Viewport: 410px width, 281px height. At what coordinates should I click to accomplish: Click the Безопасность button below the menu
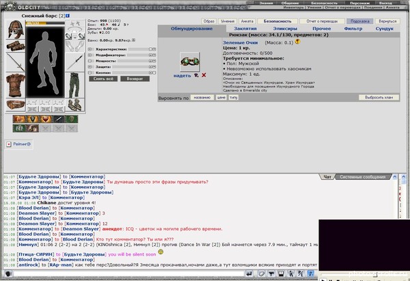coord(277,21)
